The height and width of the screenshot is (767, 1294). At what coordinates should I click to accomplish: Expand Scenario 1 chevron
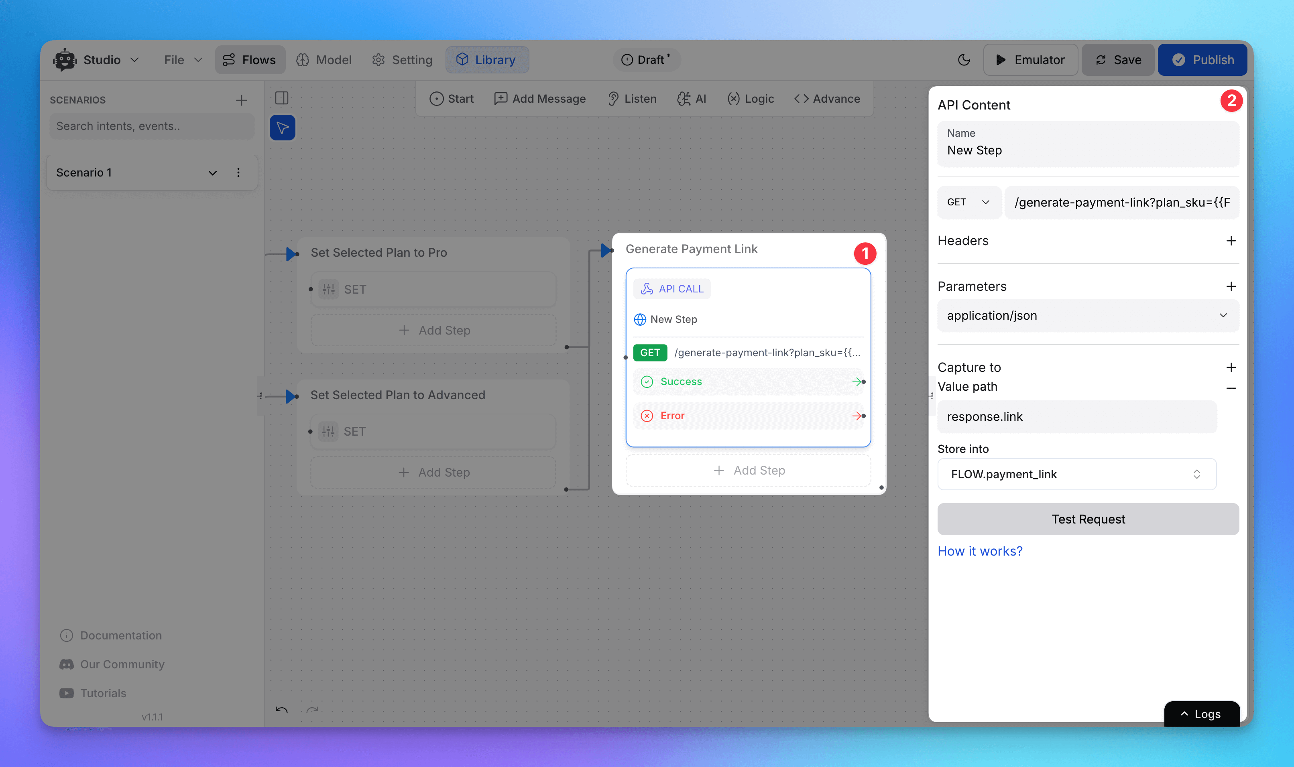[212, 172]
